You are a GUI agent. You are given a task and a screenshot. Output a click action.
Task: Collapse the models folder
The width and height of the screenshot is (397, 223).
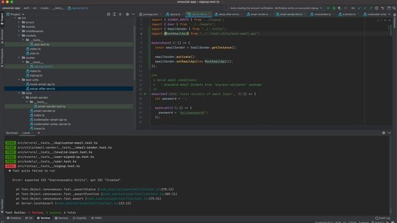(x=19, y=36)
